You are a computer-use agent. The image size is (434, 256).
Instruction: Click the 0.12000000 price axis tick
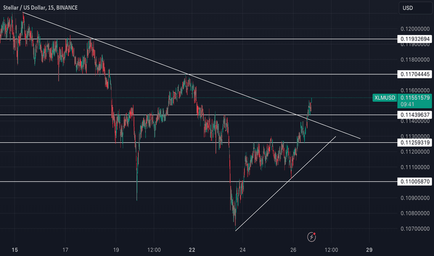(415, 29)
